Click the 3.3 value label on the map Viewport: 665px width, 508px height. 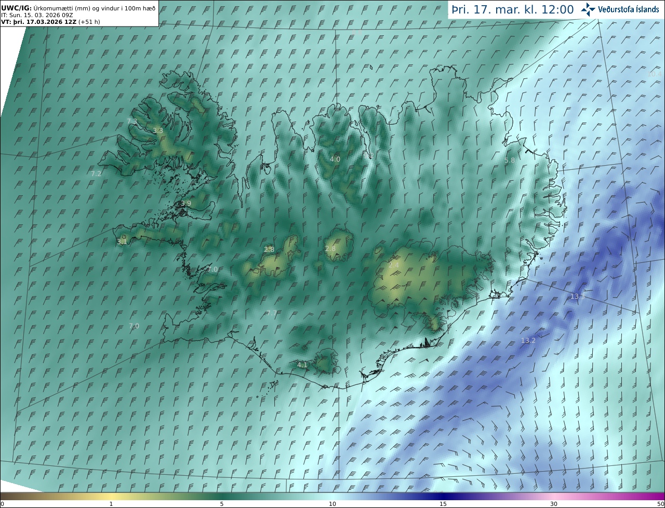pyautogui.click(x=158, y=131)
